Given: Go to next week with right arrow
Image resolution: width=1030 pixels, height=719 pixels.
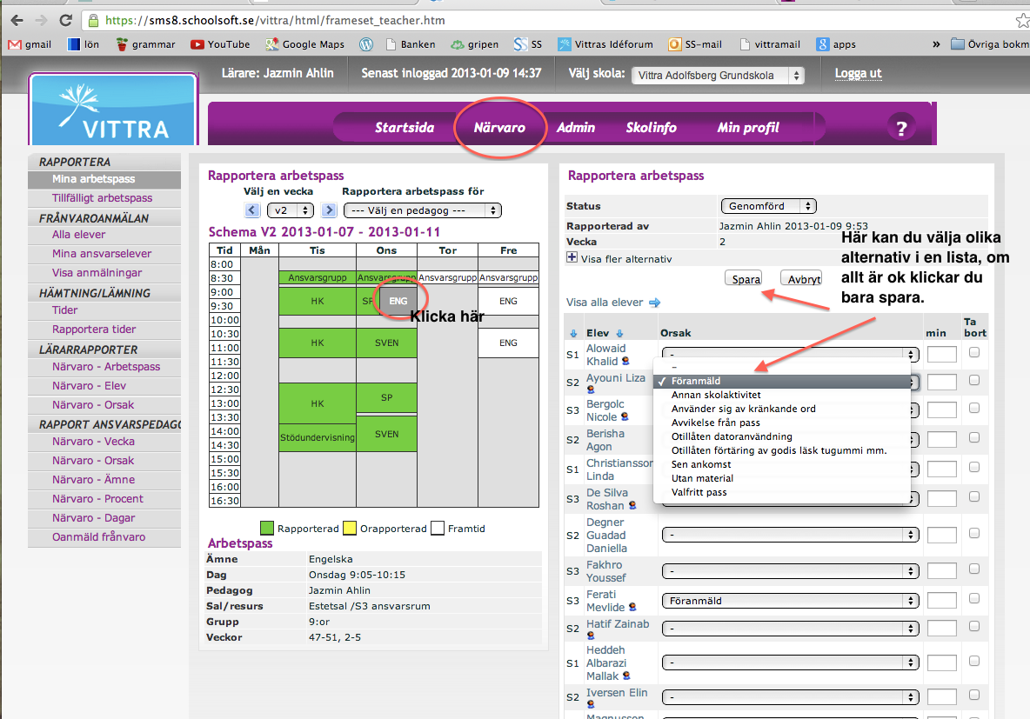Looking at the screenshot, I should point(330,210).
